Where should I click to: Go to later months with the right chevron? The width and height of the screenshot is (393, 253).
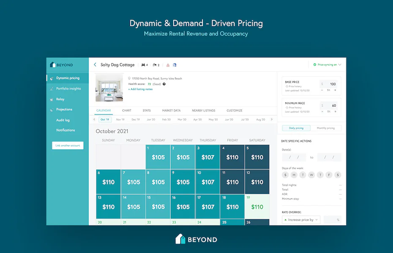tap(272, 119)
